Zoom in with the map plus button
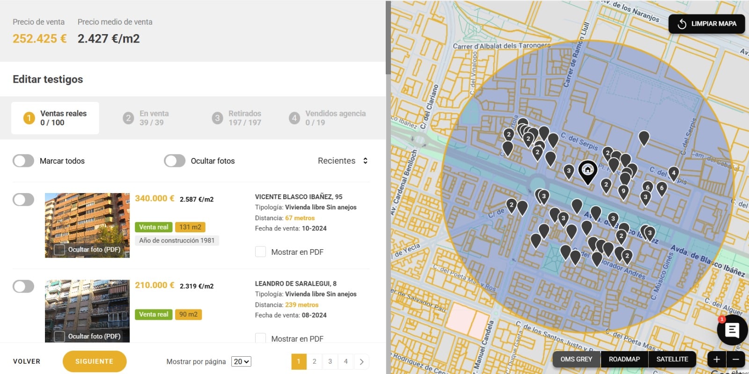The height and width of the screenshot is (374, 749). tap(716, 359)
